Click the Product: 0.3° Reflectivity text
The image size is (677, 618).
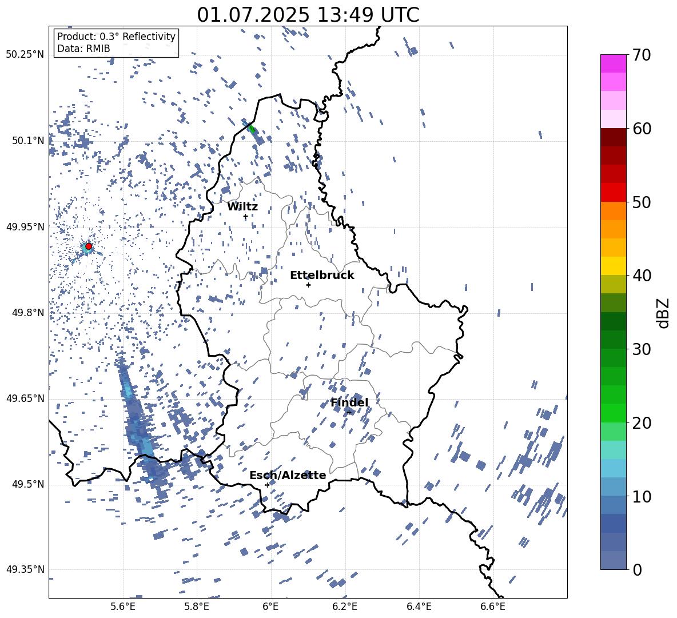[x=116, y=36]
